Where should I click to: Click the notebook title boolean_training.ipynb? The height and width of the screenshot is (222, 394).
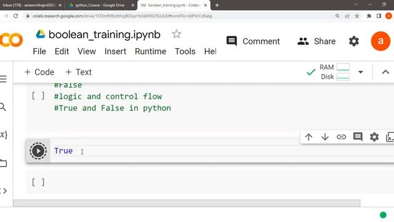pos(104,35)
